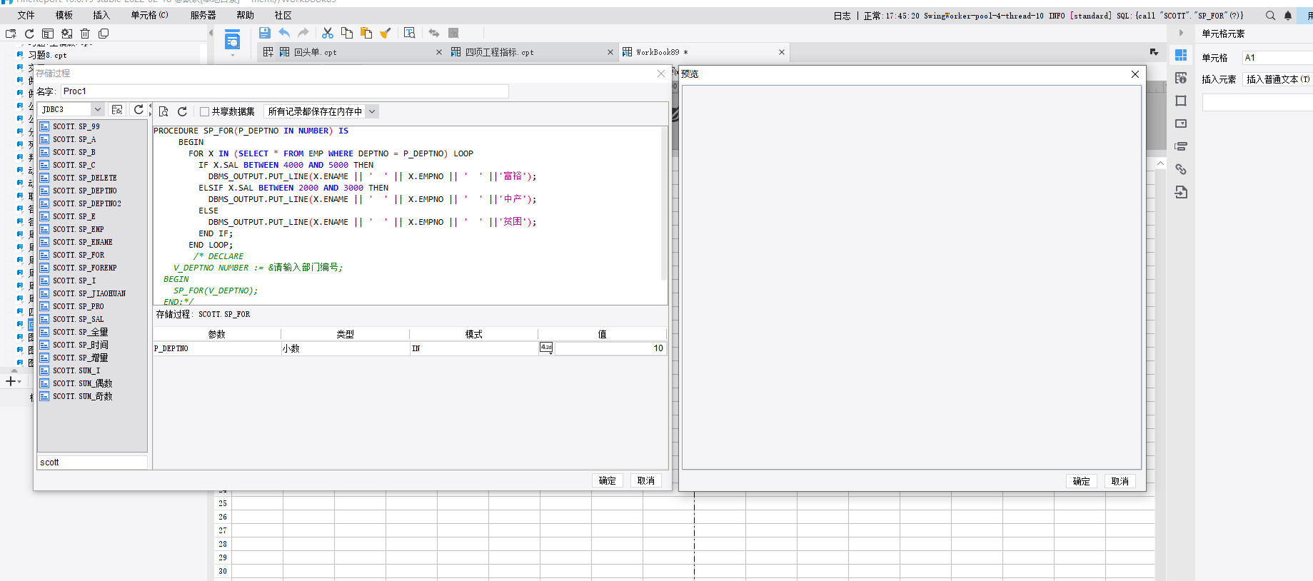Select 习题8.cpt in the file tree
Screen dimensions: 1313x581
point(47,55)
